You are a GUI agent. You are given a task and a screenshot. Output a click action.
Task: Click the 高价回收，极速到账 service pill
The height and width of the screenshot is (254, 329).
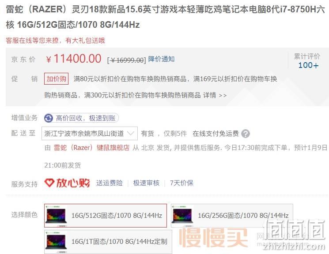(81, 118)
